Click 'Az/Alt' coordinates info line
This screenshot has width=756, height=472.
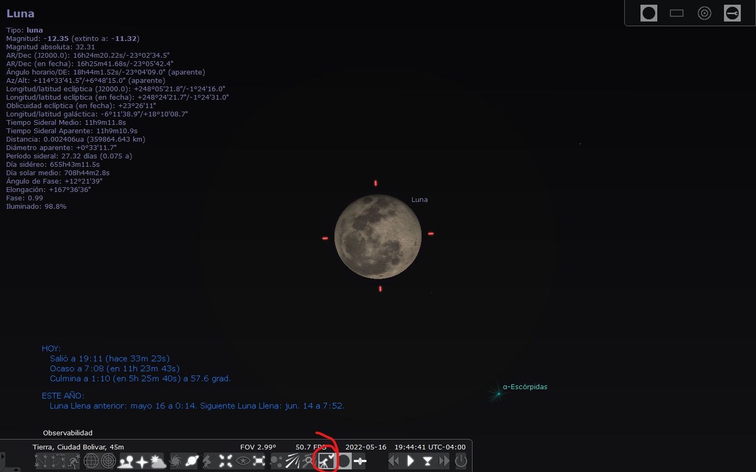pyautogui.click(x=86, y=80)
